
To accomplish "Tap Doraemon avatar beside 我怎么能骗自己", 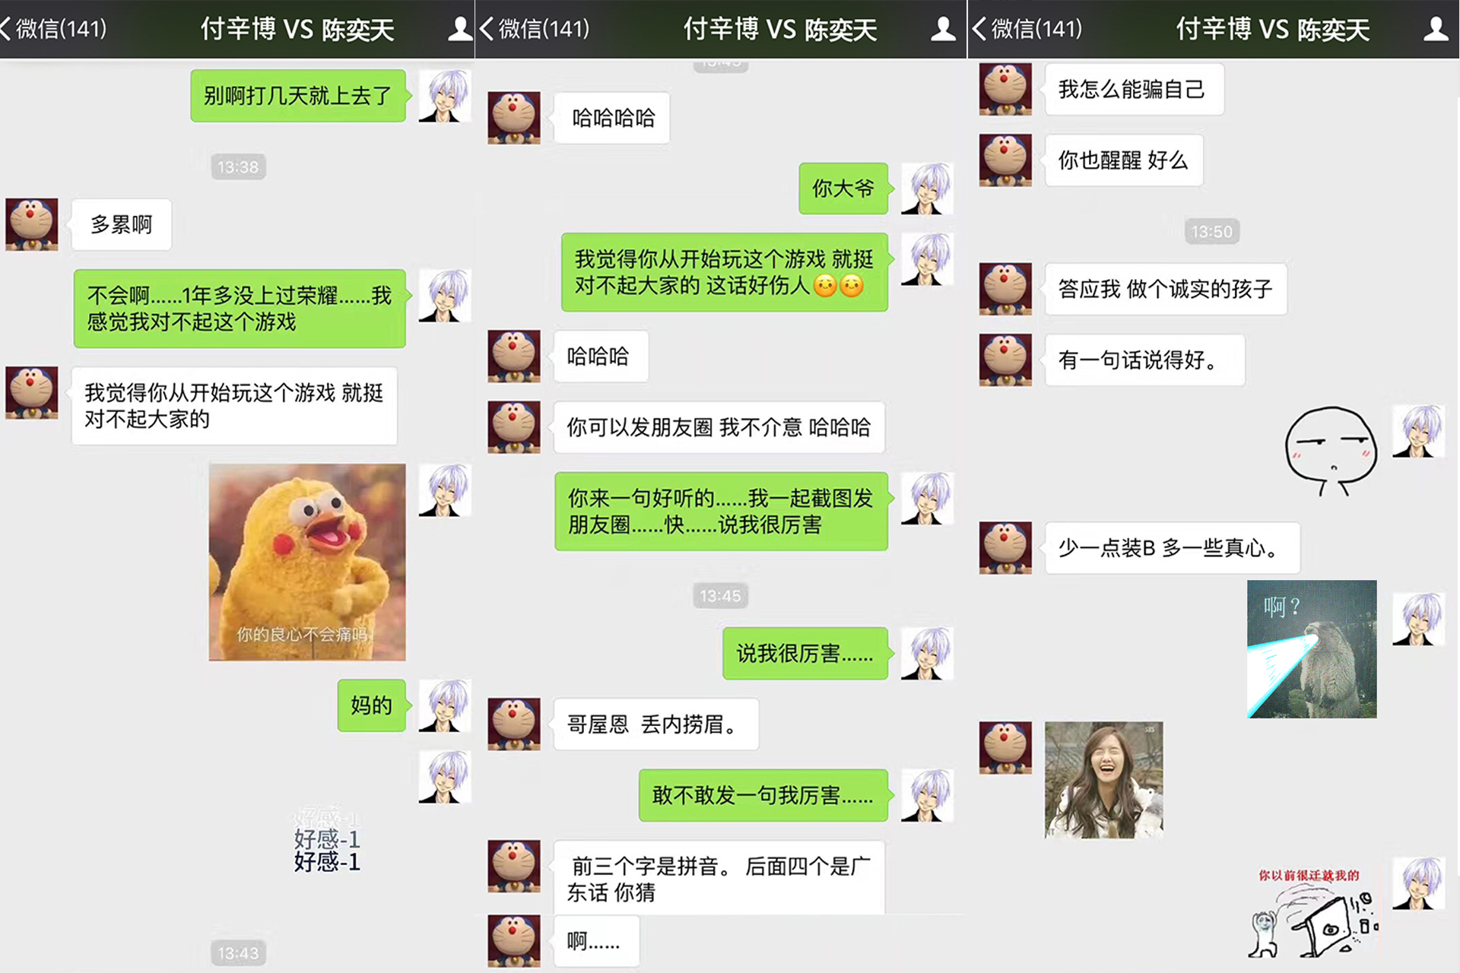I will 1005,89.
